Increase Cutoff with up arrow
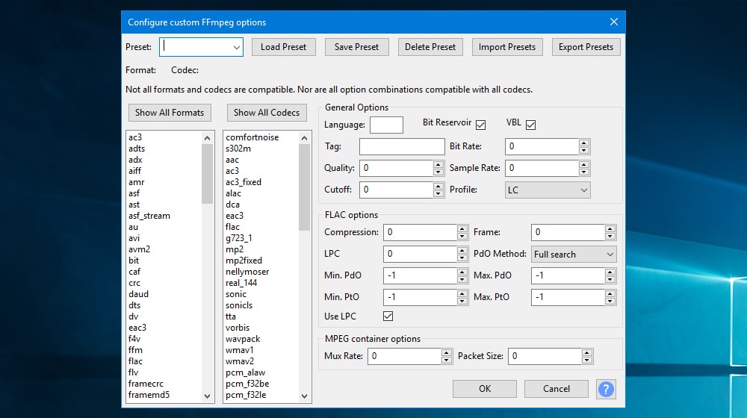This screenshot has width=747, height=418. tap(438, 186)
